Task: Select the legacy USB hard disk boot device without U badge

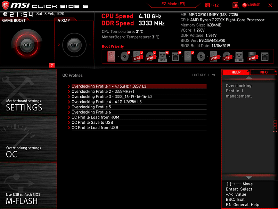Action: (x=214, y=56)
